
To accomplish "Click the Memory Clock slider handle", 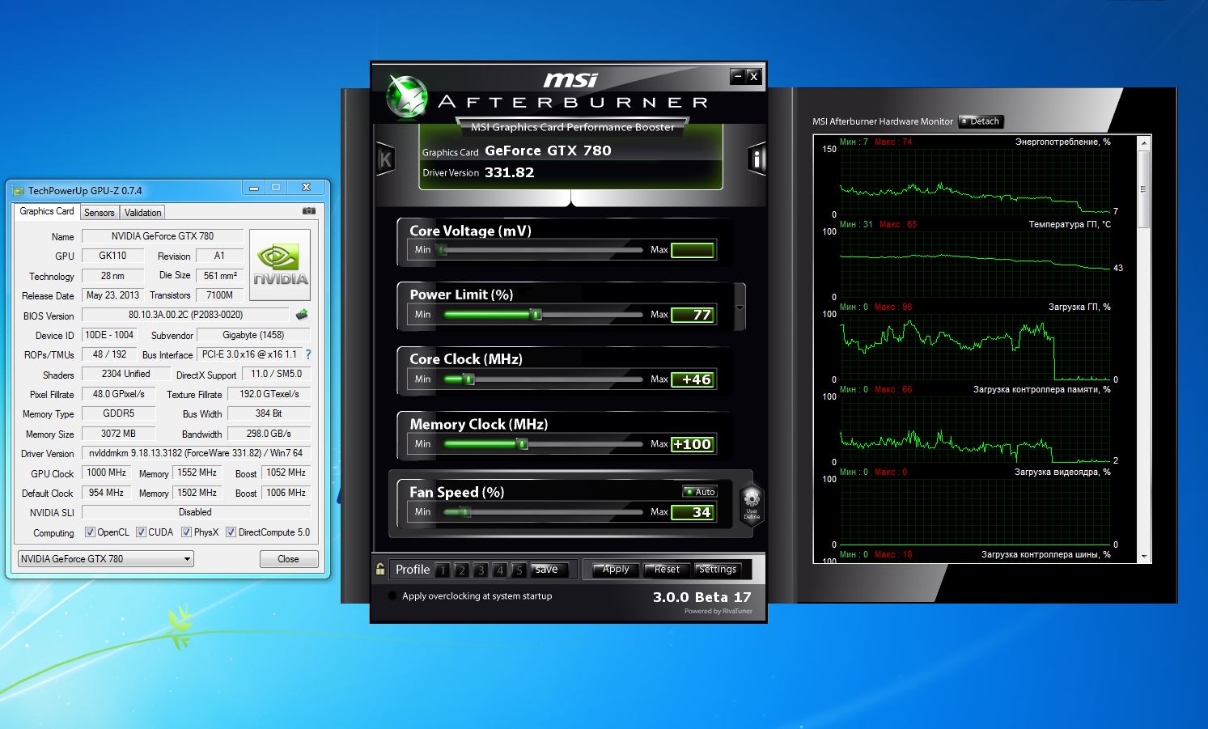I will click(x=522, y=444).
